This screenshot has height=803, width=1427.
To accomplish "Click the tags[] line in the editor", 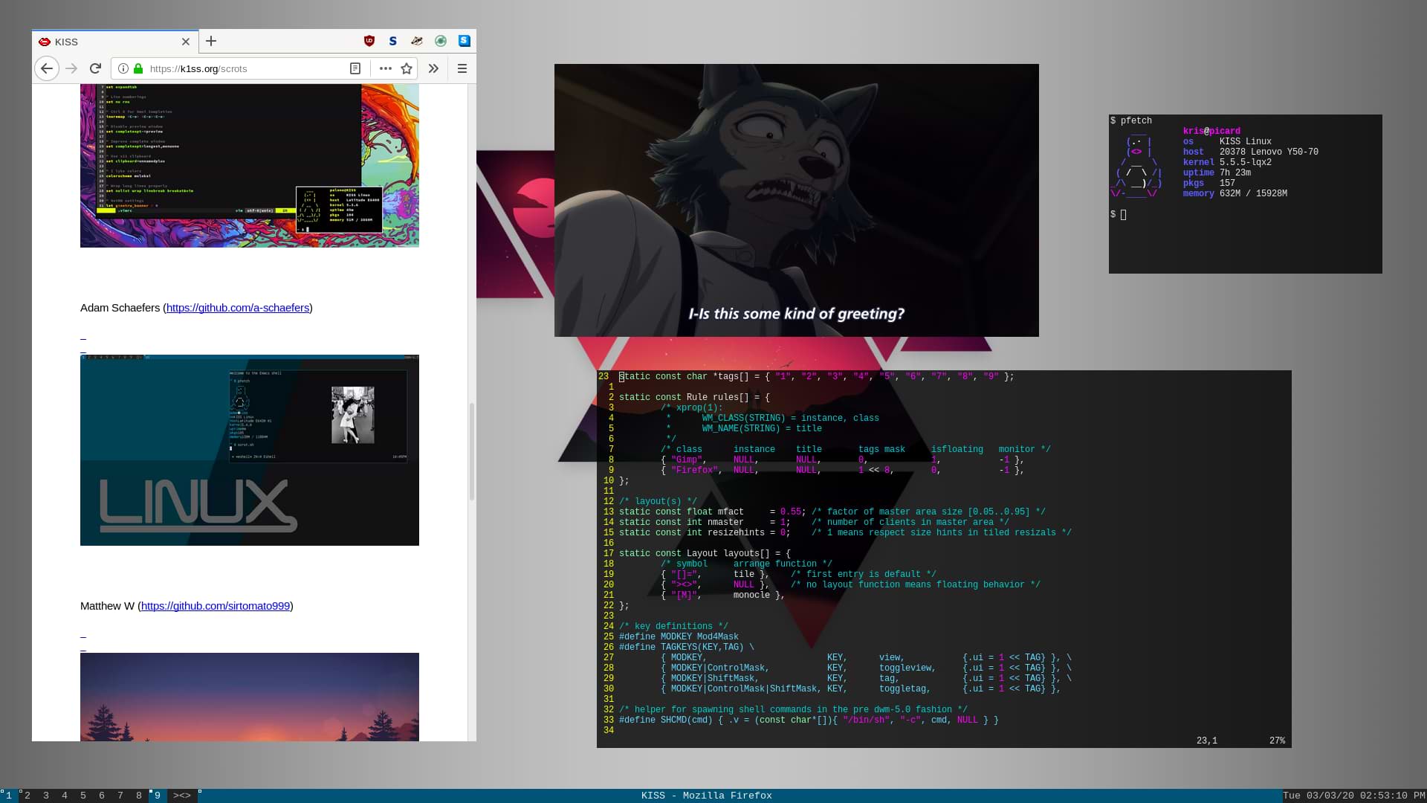I will tap(816, 376).
